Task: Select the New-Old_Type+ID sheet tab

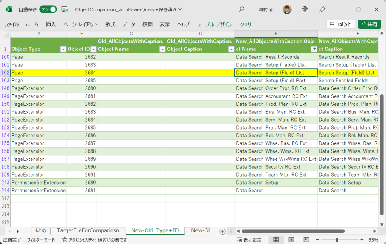Action: pos(155,231)
